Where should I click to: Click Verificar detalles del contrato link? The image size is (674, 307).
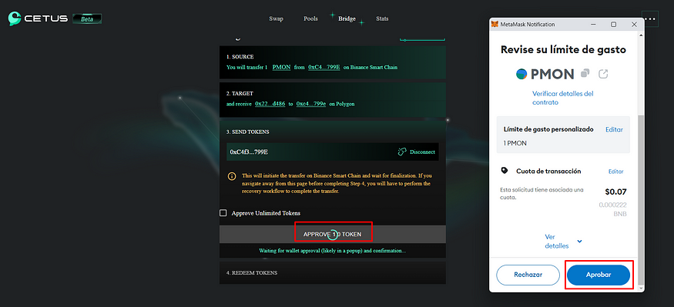pyautogui.click(x=562, y=98)
